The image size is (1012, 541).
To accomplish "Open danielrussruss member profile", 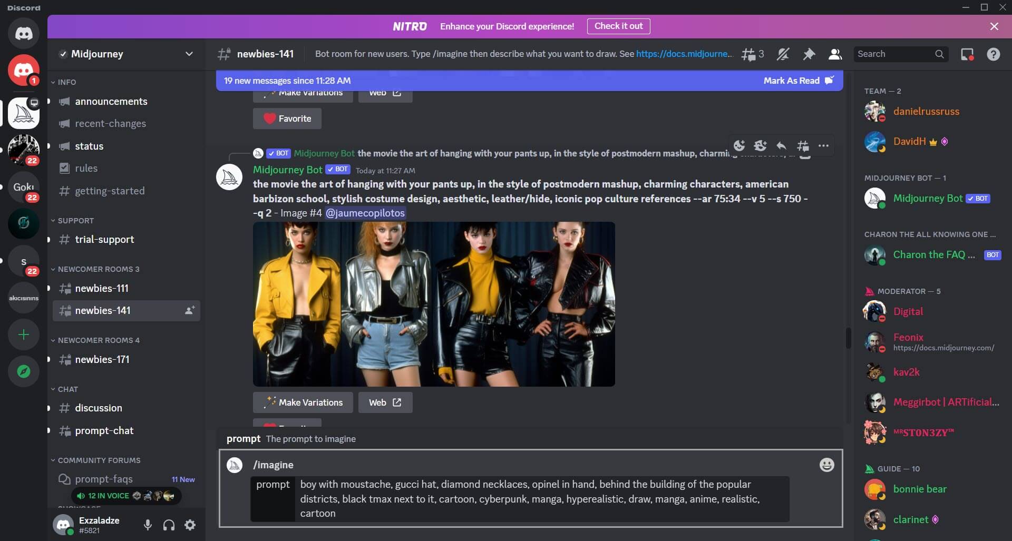I will coord(933,111).
